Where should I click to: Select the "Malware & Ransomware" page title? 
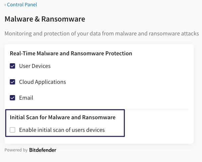(x=45, y=19)
